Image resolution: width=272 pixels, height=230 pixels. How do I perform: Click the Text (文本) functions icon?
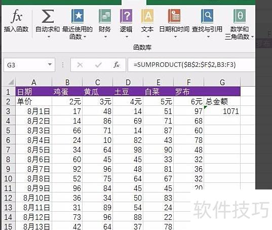coord(147,16)
